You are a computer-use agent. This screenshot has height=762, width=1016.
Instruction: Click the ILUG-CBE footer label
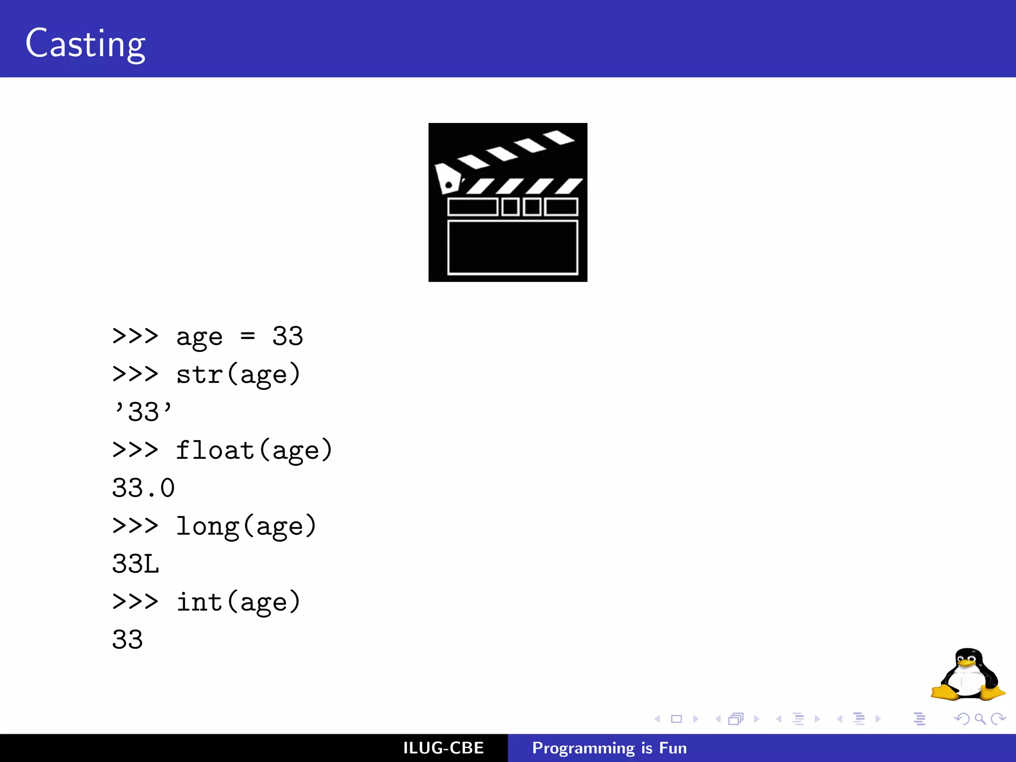(x=443, y=748)
